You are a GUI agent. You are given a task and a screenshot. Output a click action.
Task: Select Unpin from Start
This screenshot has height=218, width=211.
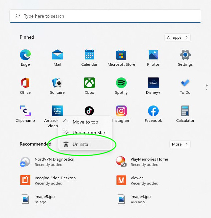[x=85, y=133]
